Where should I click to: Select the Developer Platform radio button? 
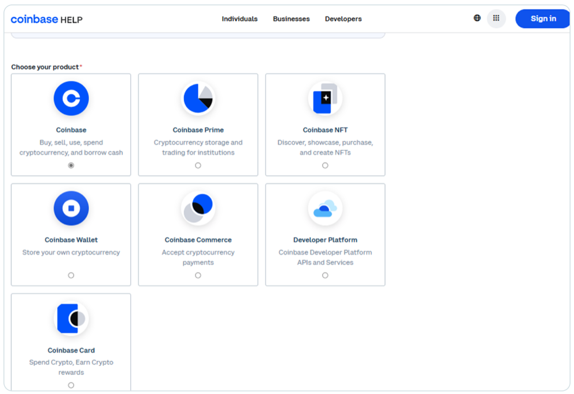tap(325, 275)
